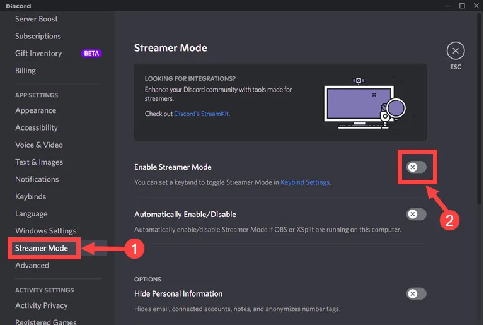Click the Hide Personal Information label
484x325 pixels.
[178, 294]
